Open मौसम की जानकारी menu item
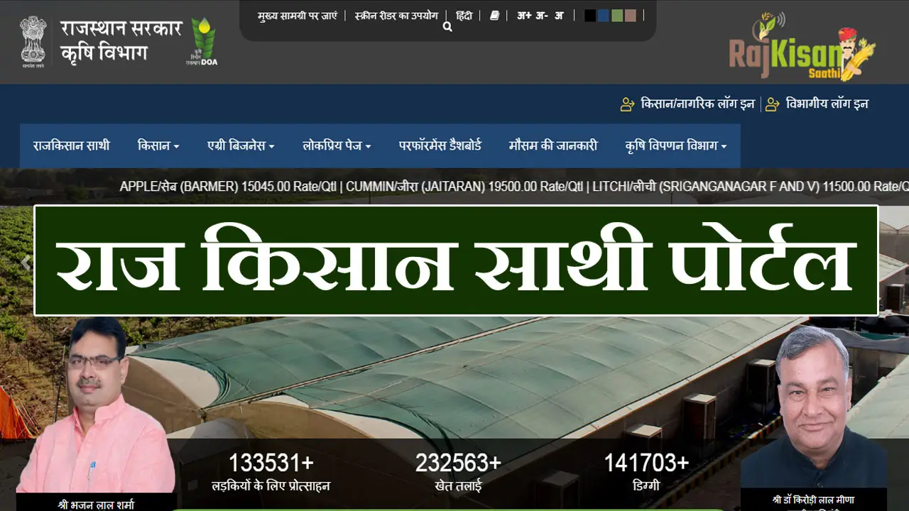The image size is (909, 511). coord(553,145)
